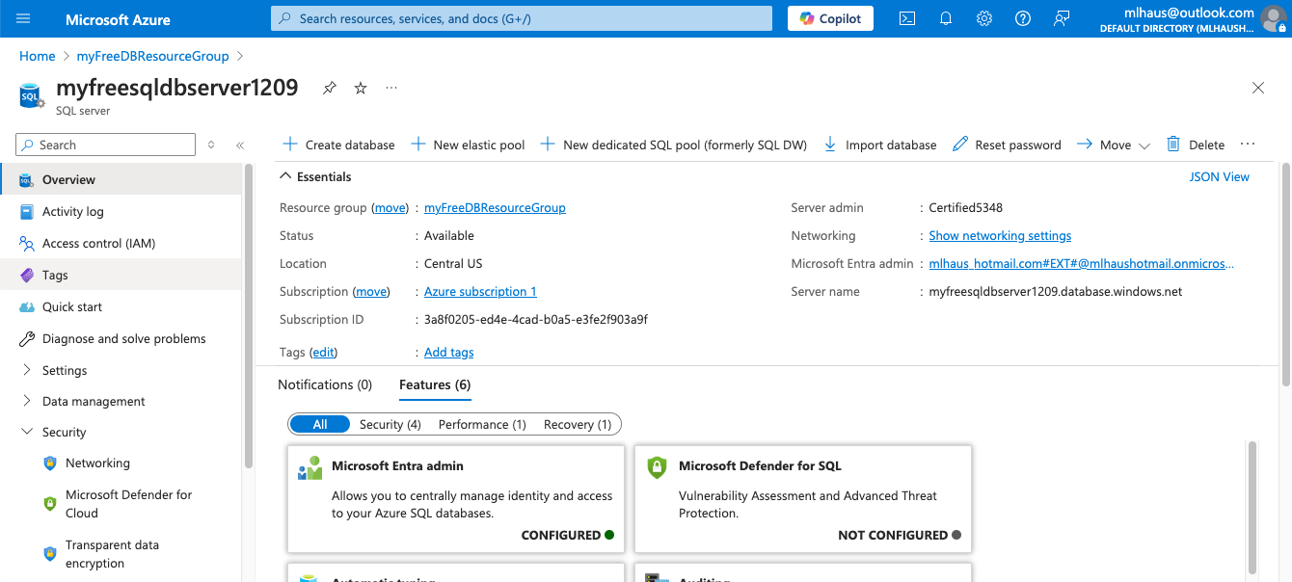Switch to Features (6) tab
The width and height of the screenshot is (1292, 582).
coord(435,384)
